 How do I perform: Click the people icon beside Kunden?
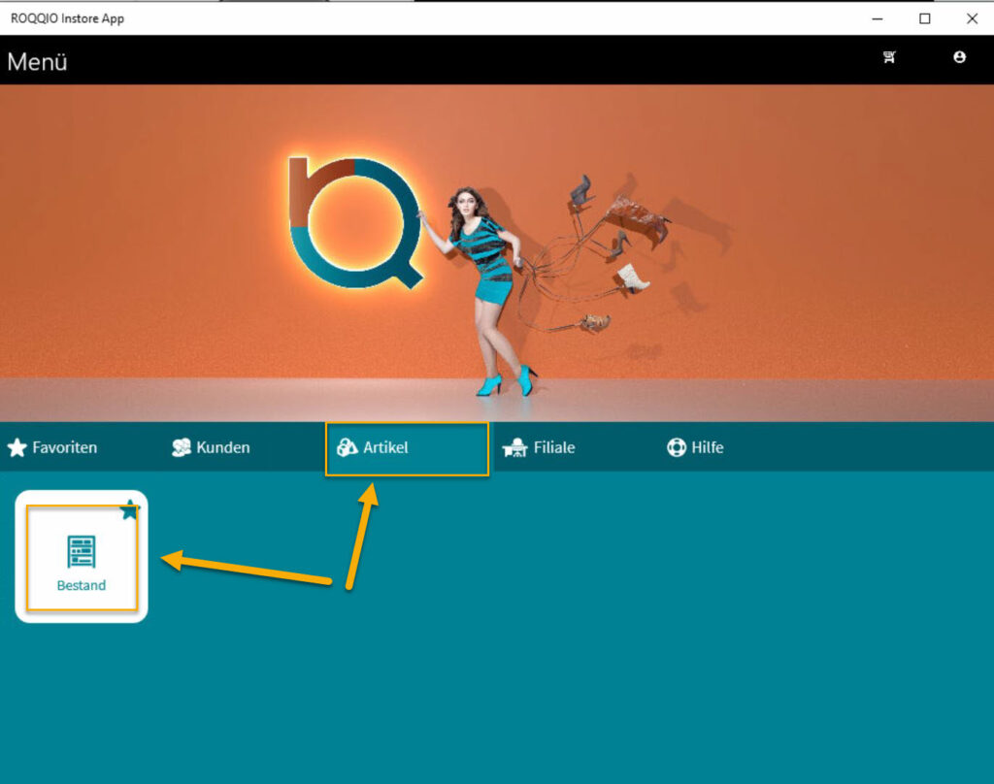point(182,447)
